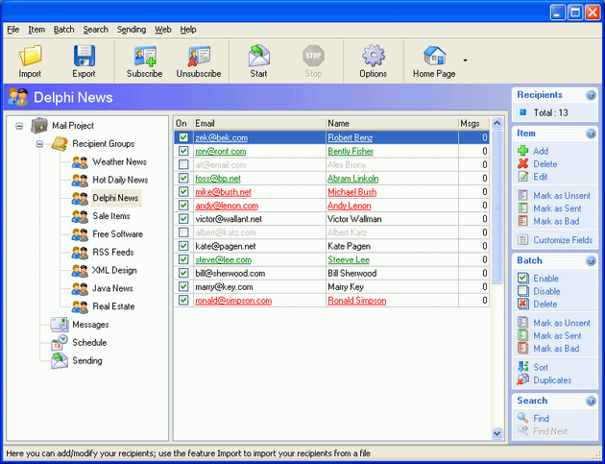Enable the at@email.com recipient checkbox
The image size is (605, 464).
coord(183,165)
